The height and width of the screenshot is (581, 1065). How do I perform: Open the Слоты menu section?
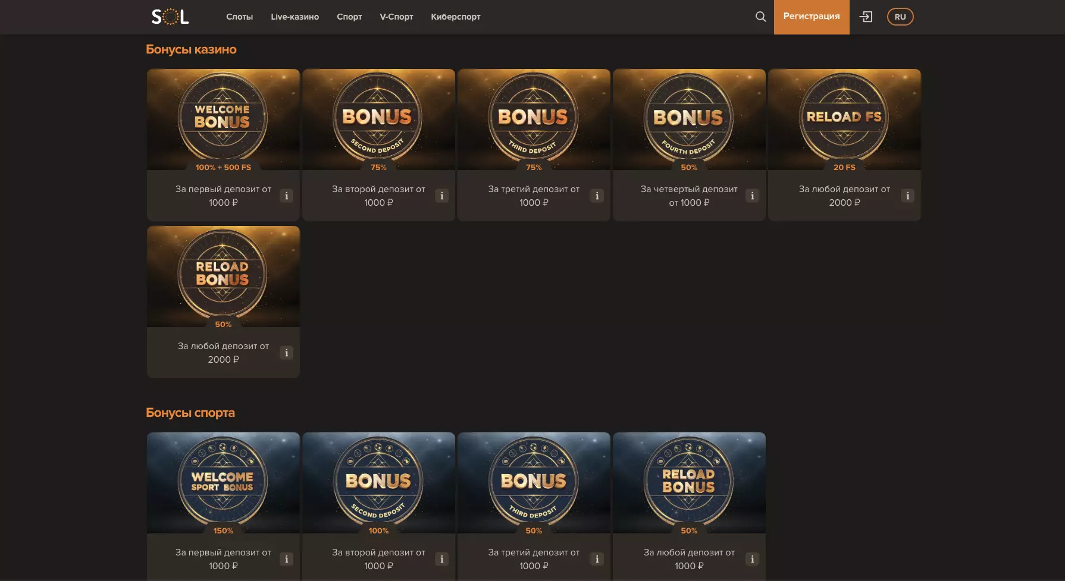(240, 17)
